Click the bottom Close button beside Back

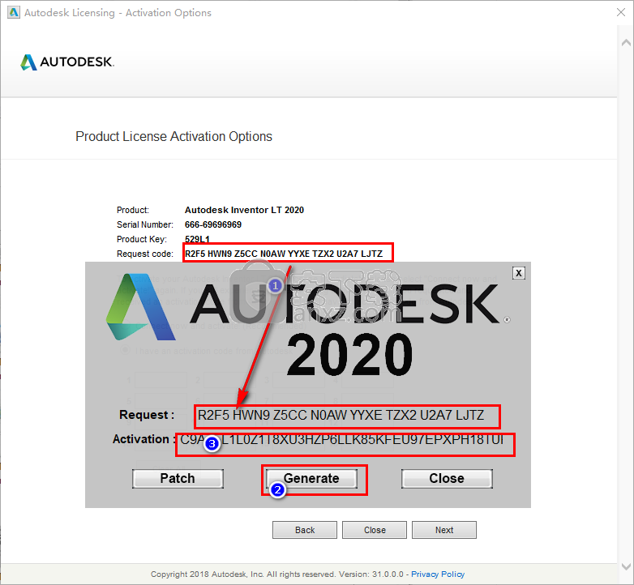375,530
